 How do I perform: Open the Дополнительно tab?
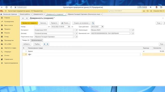click(37, 40)
